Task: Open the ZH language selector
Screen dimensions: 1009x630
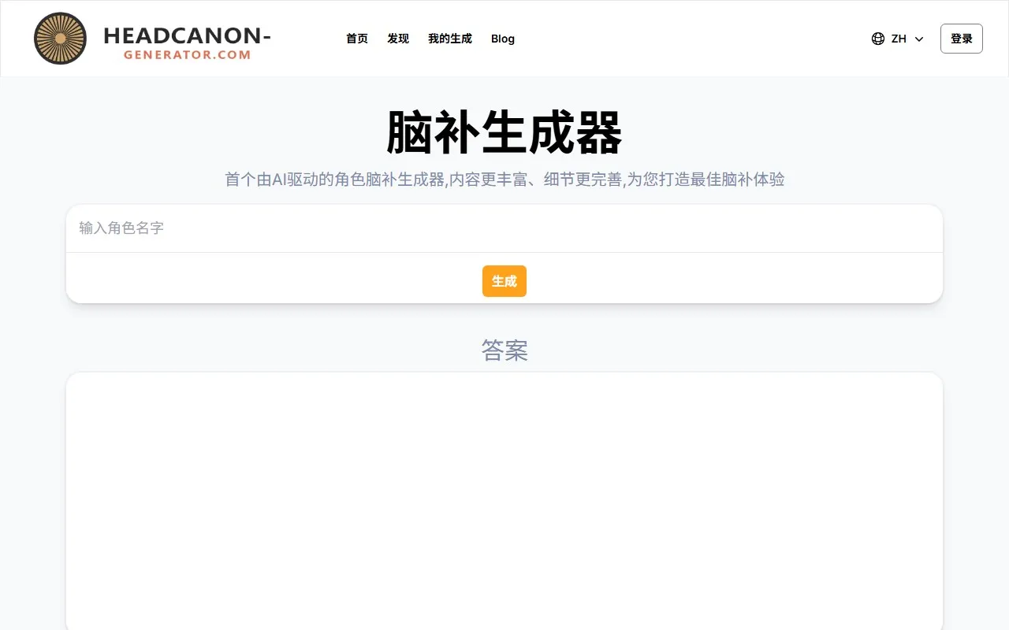Action: pos(898,39)
